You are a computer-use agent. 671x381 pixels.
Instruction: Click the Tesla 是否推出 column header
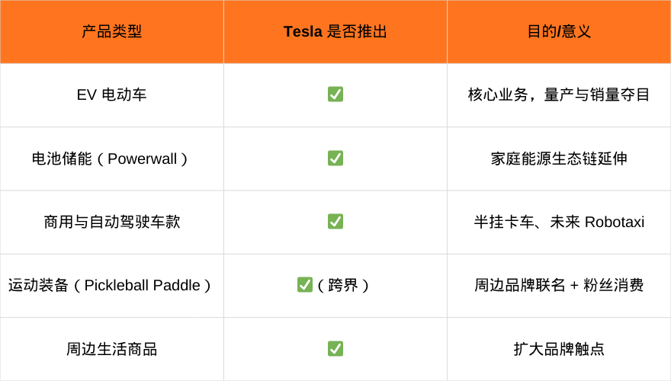point(335,32)
